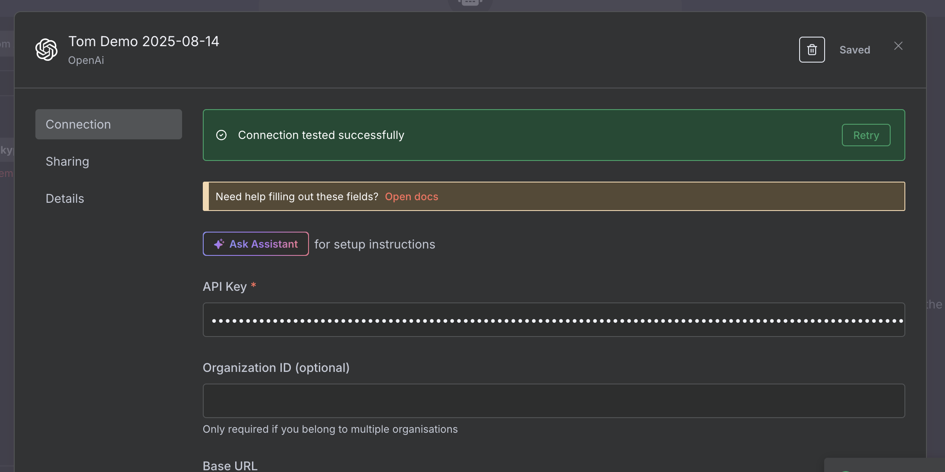
Task: Click the credential name Tom Demo 2025-08-14
Action: click(x=144, y=41)
